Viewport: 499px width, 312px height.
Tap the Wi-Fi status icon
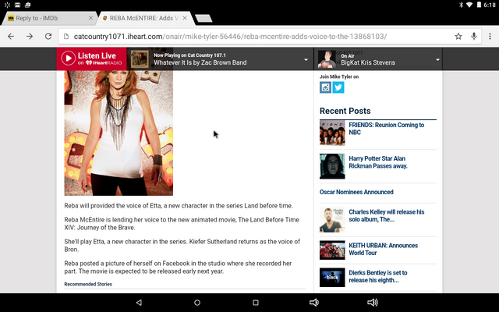(x=469, y=5)
